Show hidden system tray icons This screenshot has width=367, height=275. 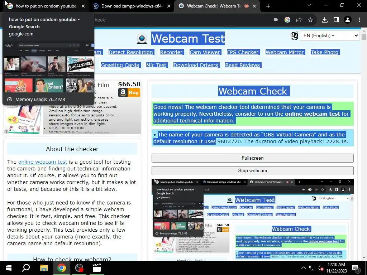pos(303,268)
